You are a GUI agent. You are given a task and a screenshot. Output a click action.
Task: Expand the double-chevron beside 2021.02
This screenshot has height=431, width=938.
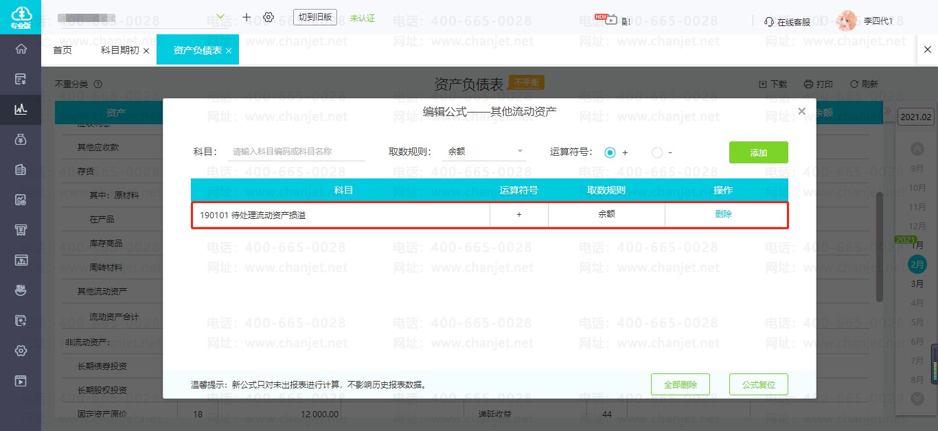(x=888, y=111)
